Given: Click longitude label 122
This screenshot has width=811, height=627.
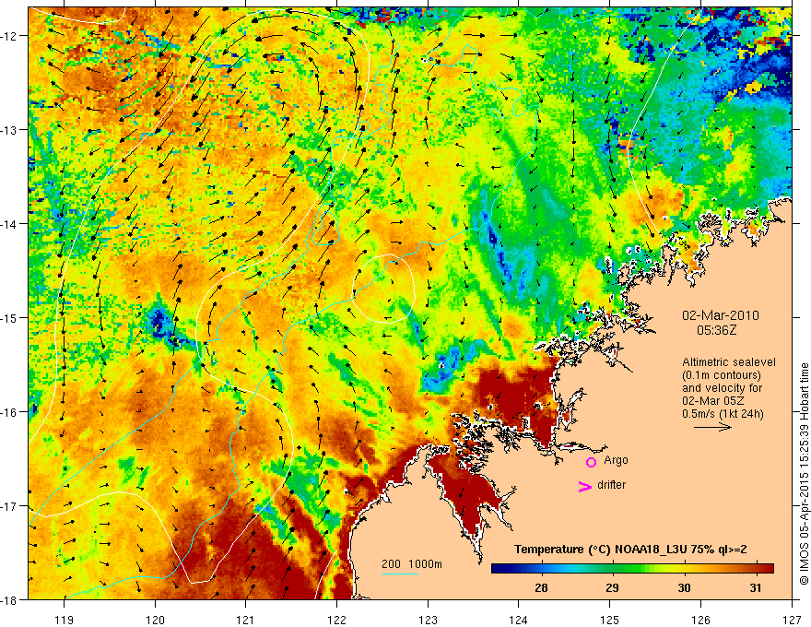Looking at the screenshot, I should (336, 620).
